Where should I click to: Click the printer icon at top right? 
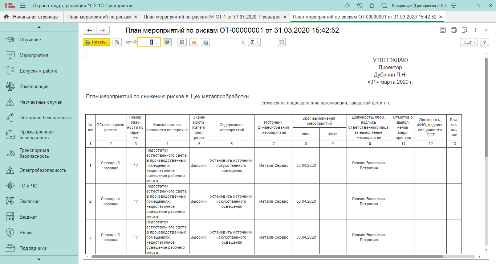454,30
